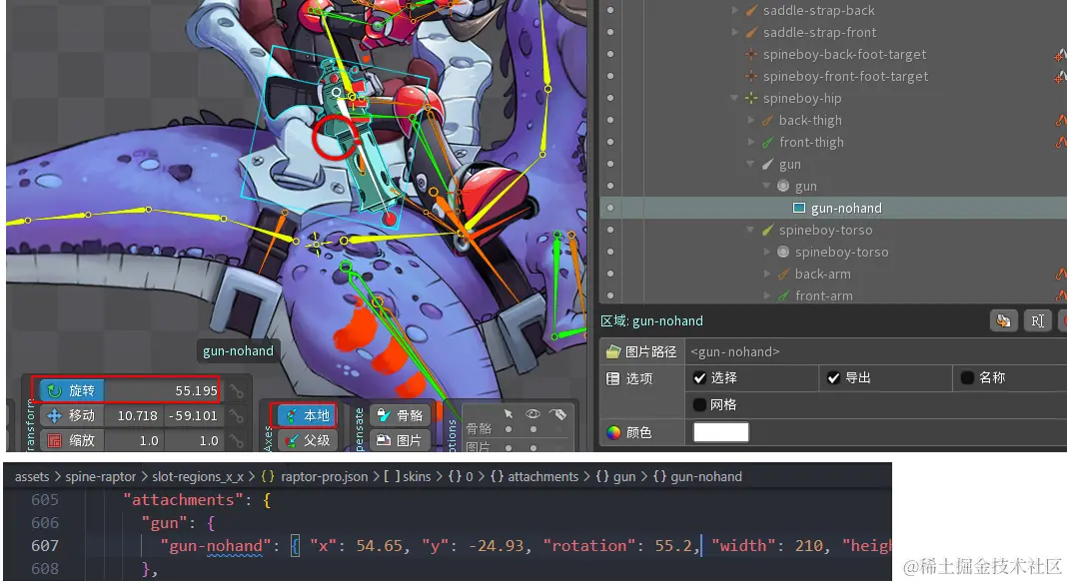
Task: Click spineboy-torso slot circle icon
Action: pyautogui.click(x=783, y=252)
